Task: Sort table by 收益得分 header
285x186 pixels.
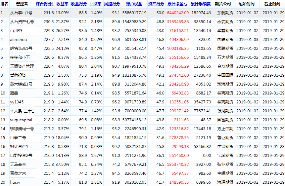Action: coord(79,4)
